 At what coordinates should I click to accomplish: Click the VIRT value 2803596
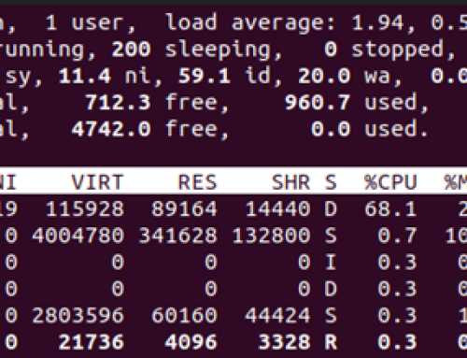[x=78, y=315]
